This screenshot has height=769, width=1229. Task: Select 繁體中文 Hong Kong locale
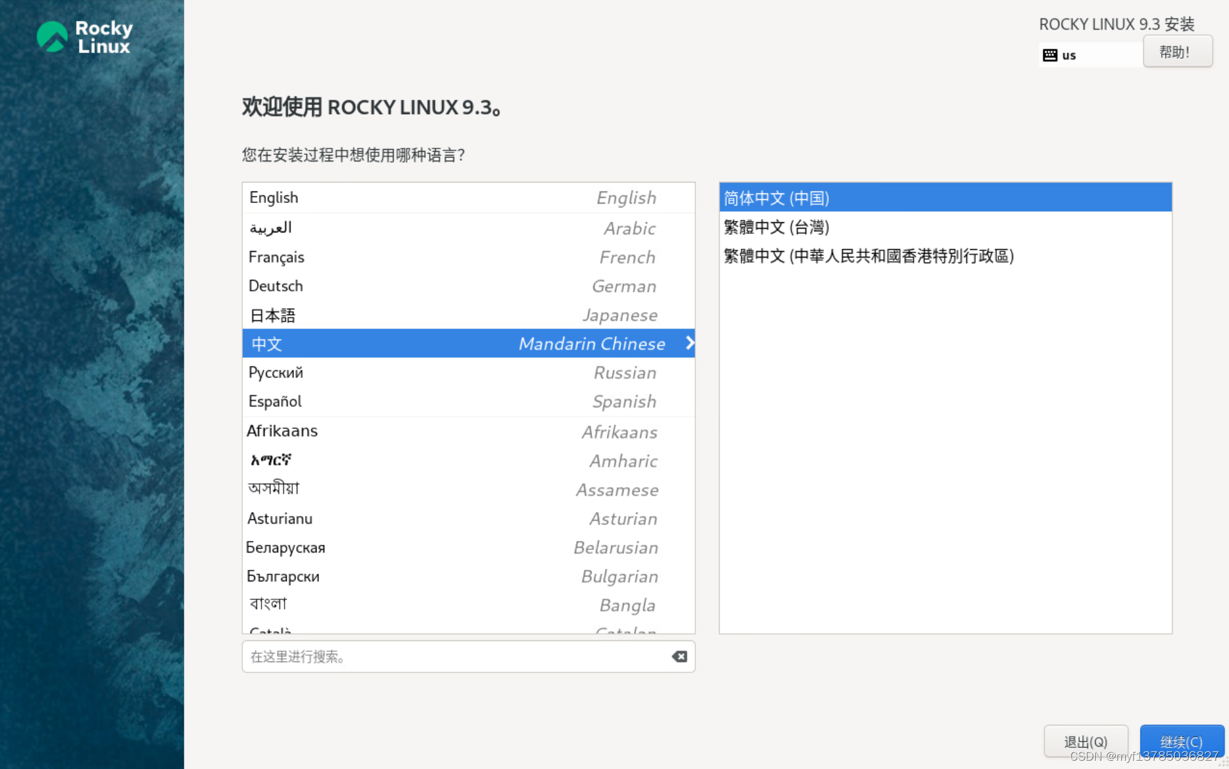945,255
